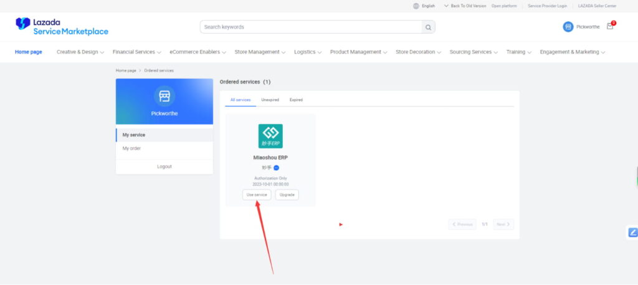Go to Home page nav item
This screenshot has width=638, height=285.
[x=29, y=52]
